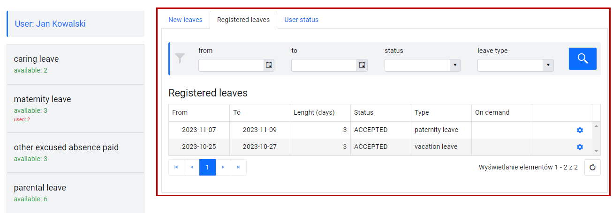Switch to the New leaves tab
613x213 pixels.
(185, 20)
